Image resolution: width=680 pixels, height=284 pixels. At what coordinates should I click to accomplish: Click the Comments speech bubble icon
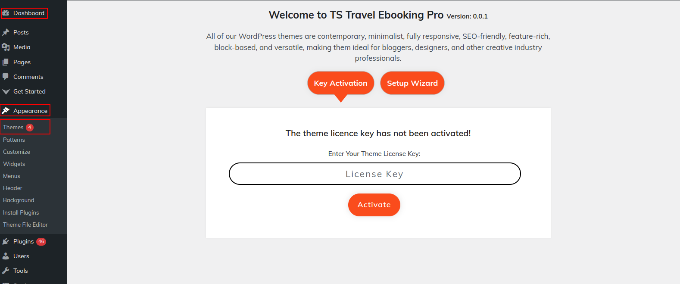(6, 77)
